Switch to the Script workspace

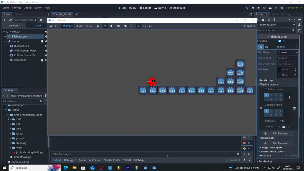145,8
